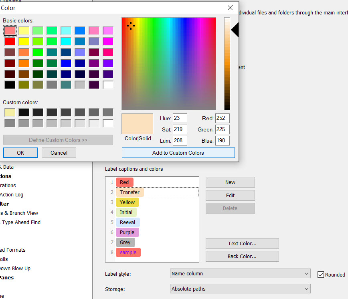This screenshot has height=299, width=348.
Task: Select the Reeval label in list
Action: coord(127,222)
